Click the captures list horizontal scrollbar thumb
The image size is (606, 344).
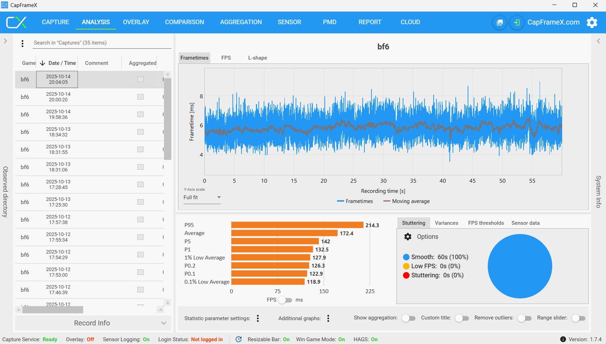pyautogui.click(x=53, y=310)
